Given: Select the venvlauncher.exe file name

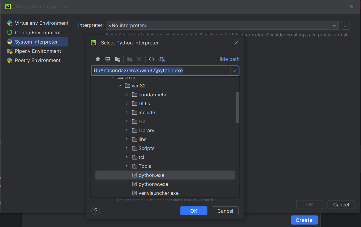Looking at the screenshot, I should [159, 193].
